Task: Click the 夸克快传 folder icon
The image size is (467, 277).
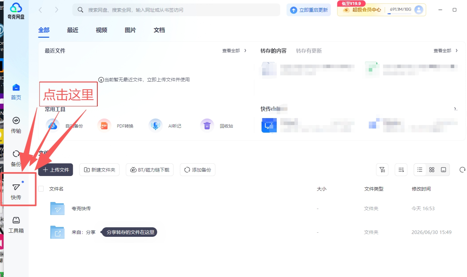Action: point(57,209)
